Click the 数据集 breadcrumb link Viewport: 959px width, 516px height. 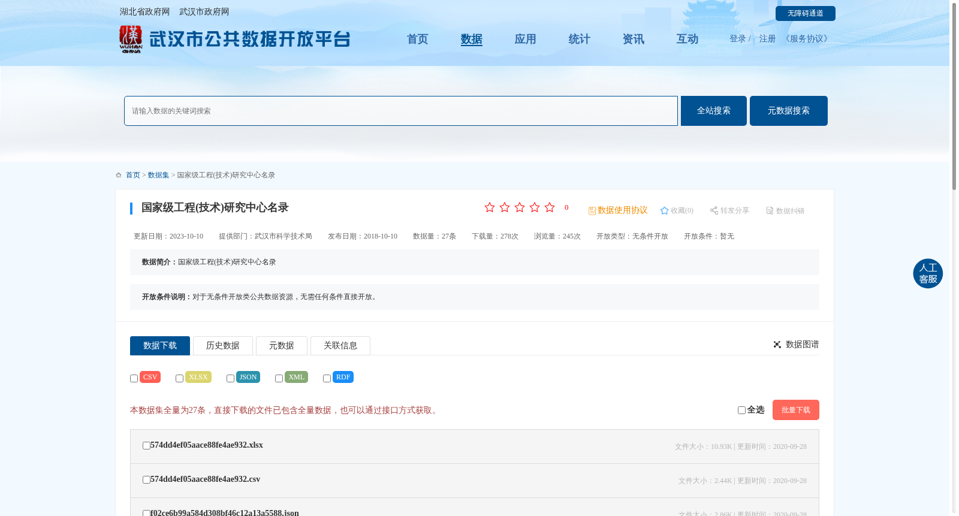(159, 175)
